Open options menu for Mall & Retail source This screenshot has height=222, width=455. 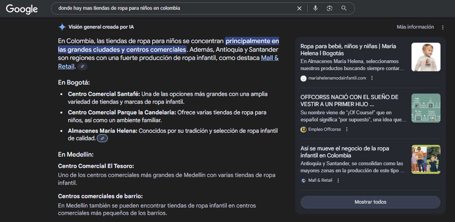pyautogui.click(x=338, y=180)
